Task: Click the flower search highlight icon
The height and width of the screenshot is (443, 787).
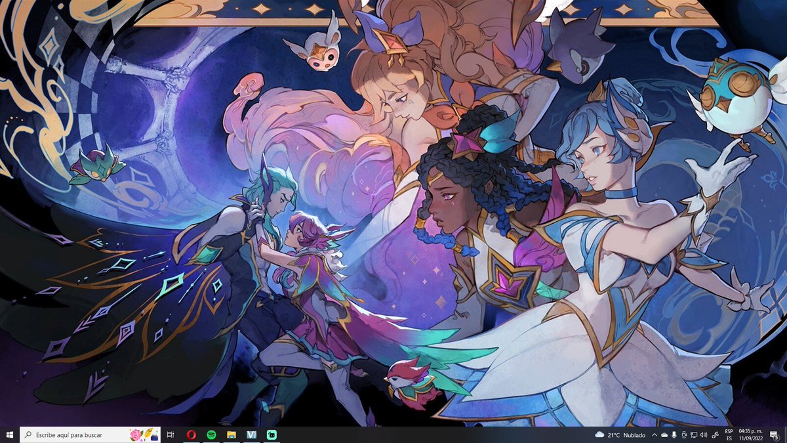Action: (x=144, y=434)
